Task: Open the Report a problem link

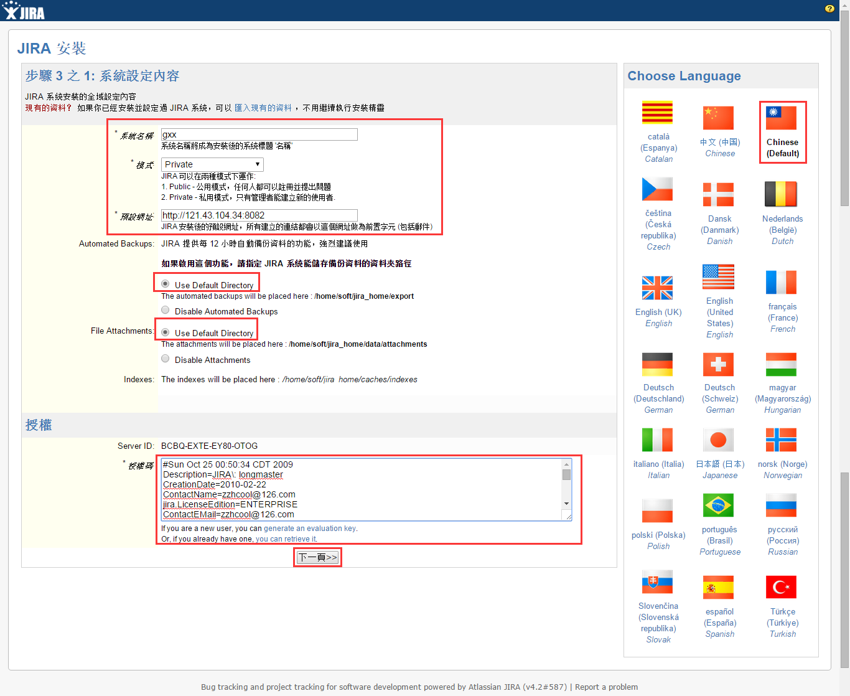Action: [606, 687]
